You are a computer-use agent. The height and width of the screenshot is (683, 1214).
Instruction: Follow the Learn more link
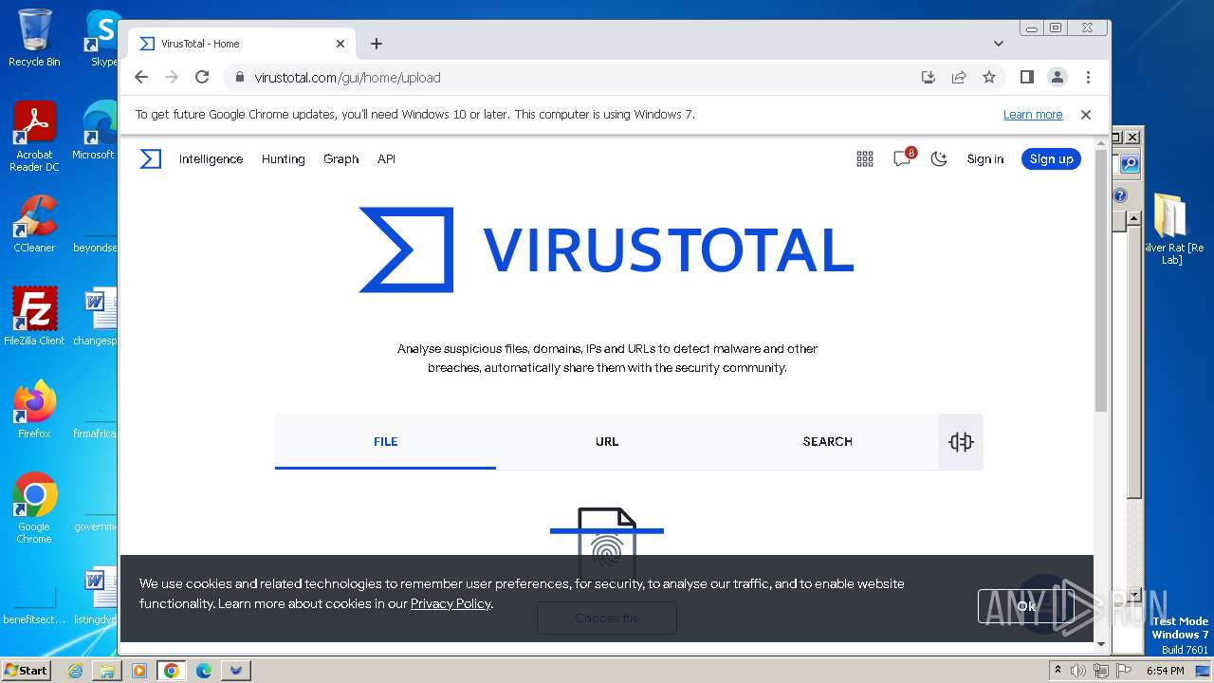tap(1033, 115)
